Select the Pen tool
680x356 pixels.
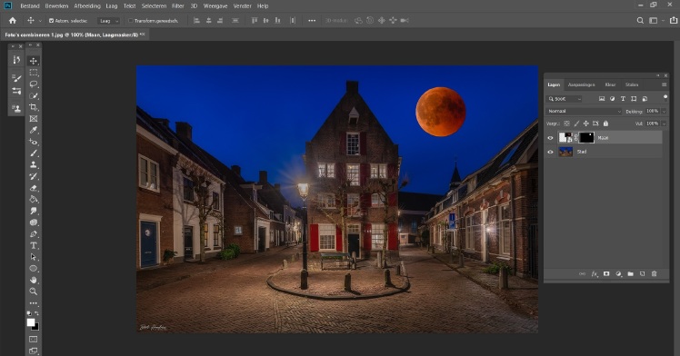[34, 234]
